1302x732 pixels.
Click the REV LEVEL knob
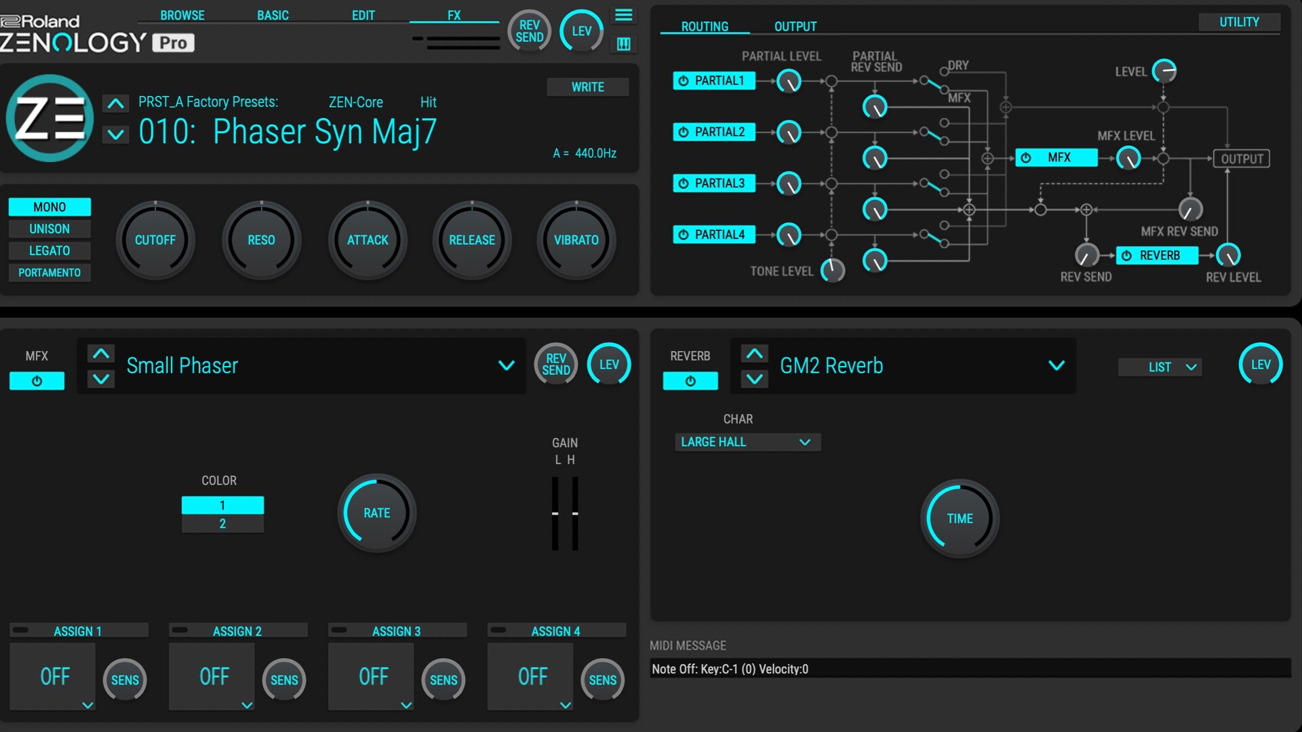pos(1228,256)
